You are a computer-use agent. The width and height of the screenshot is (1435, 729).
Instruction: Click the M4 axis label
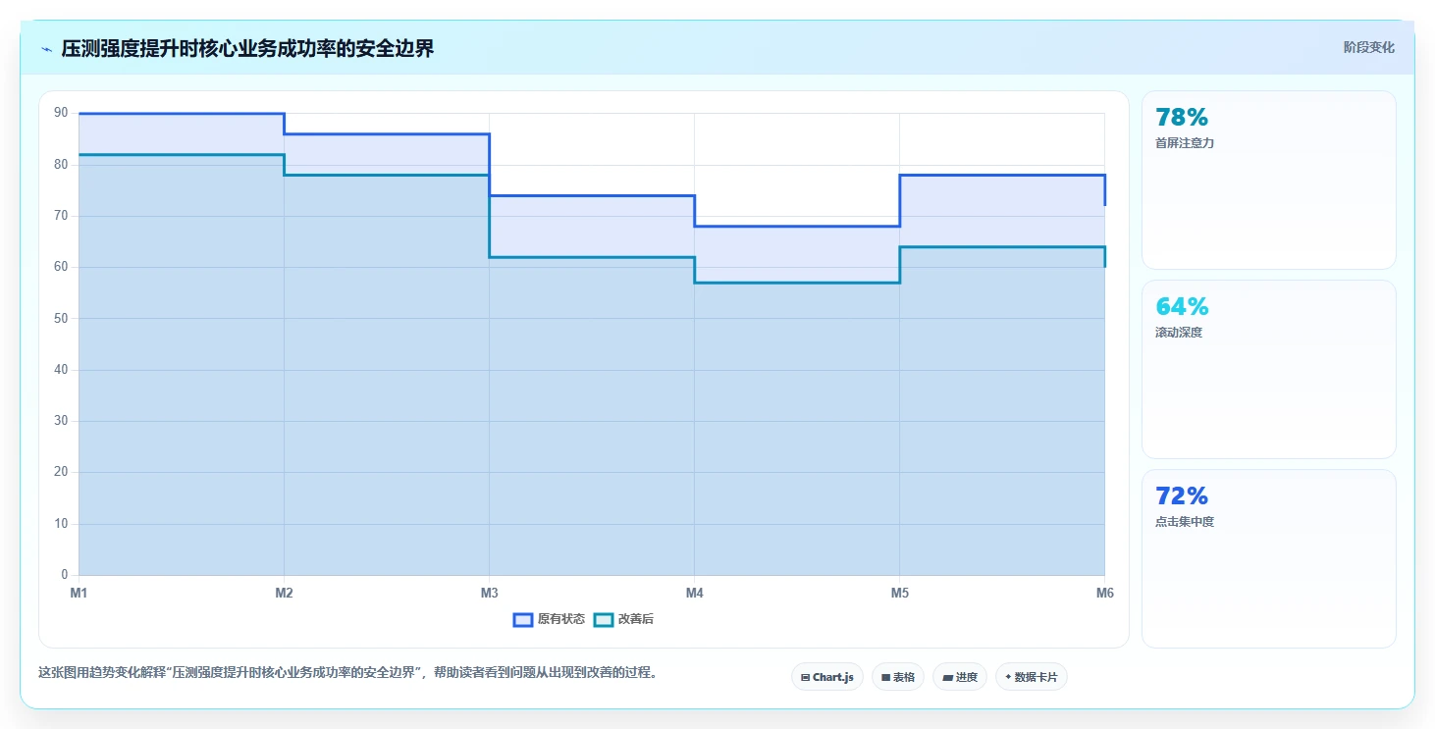[694, 593]
